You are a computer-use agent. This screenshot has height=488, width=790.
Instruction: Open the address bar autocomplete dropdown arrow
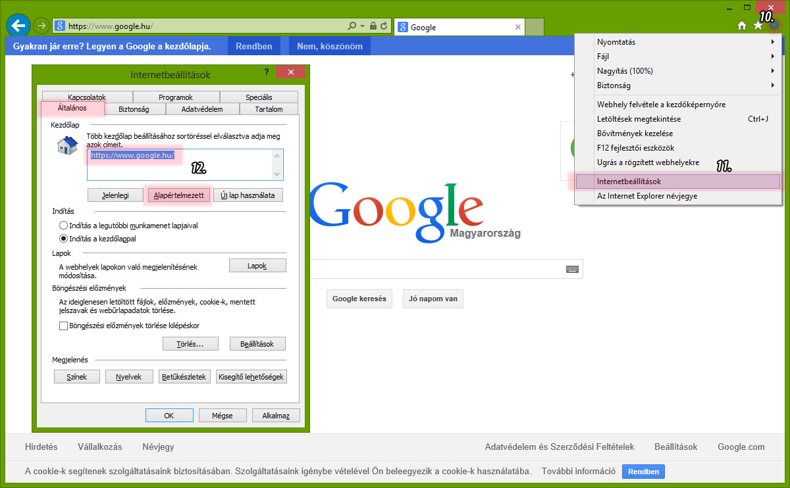(x=362, y=26)
